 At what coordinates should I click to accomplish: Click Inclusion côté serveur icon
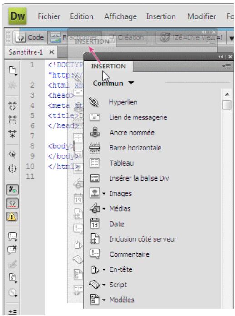click(95, 239)
